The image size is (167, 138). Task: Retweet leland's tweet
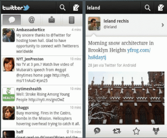tap(117, 131)
